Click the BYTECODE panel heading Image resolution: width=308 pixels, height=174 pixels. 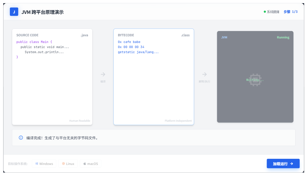[x=126, y=35]
